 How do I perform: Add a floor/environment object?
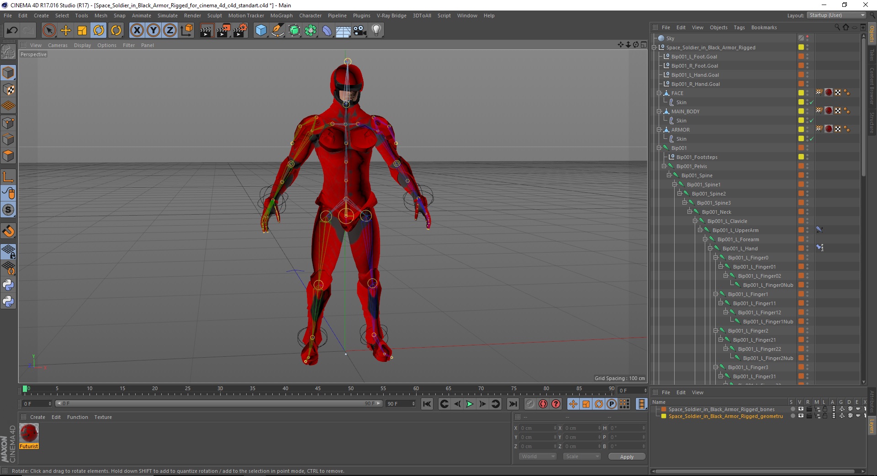click(343, 31)
